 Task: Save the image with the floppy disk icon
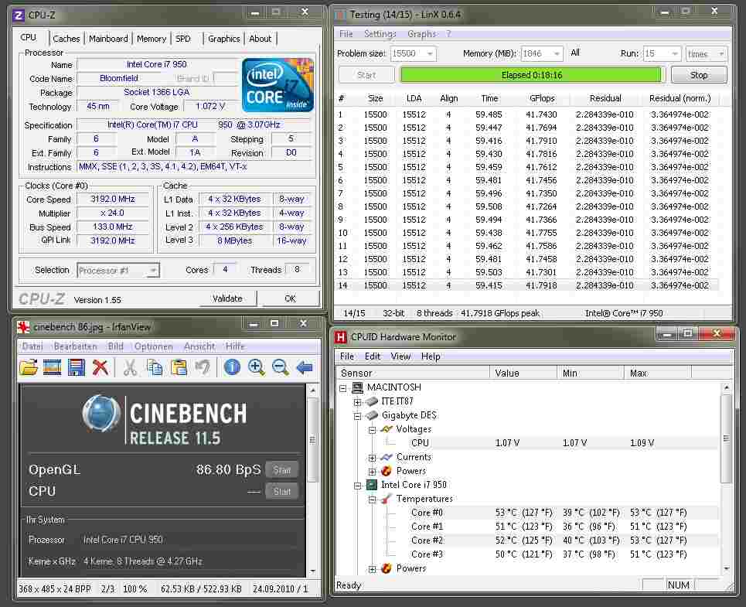pyautogui.click(x=77, y=367)
